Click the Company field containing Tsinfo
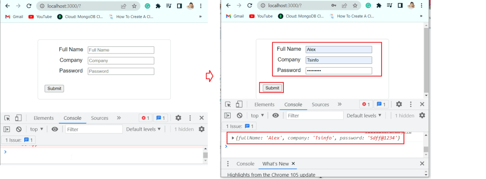Viewport: 486px width, 179px height. point(339,60)
